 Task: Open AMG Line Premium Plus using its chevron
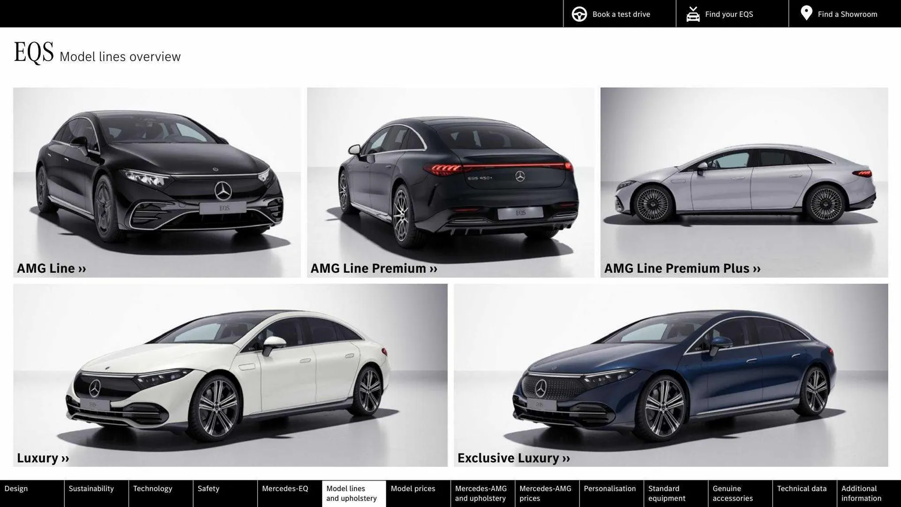click(x=756, y=269)
